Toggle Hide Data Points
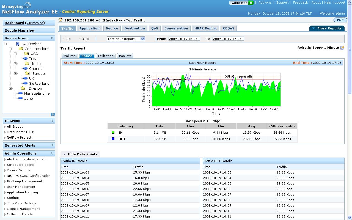The height and width of the screenshot is (220, 352). tap(80, 154)
